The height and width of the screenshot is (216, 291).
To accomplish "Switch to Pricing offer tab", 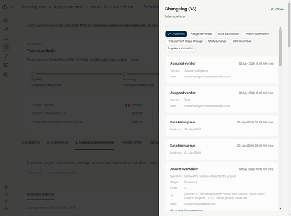I will [x=132, y=143].
